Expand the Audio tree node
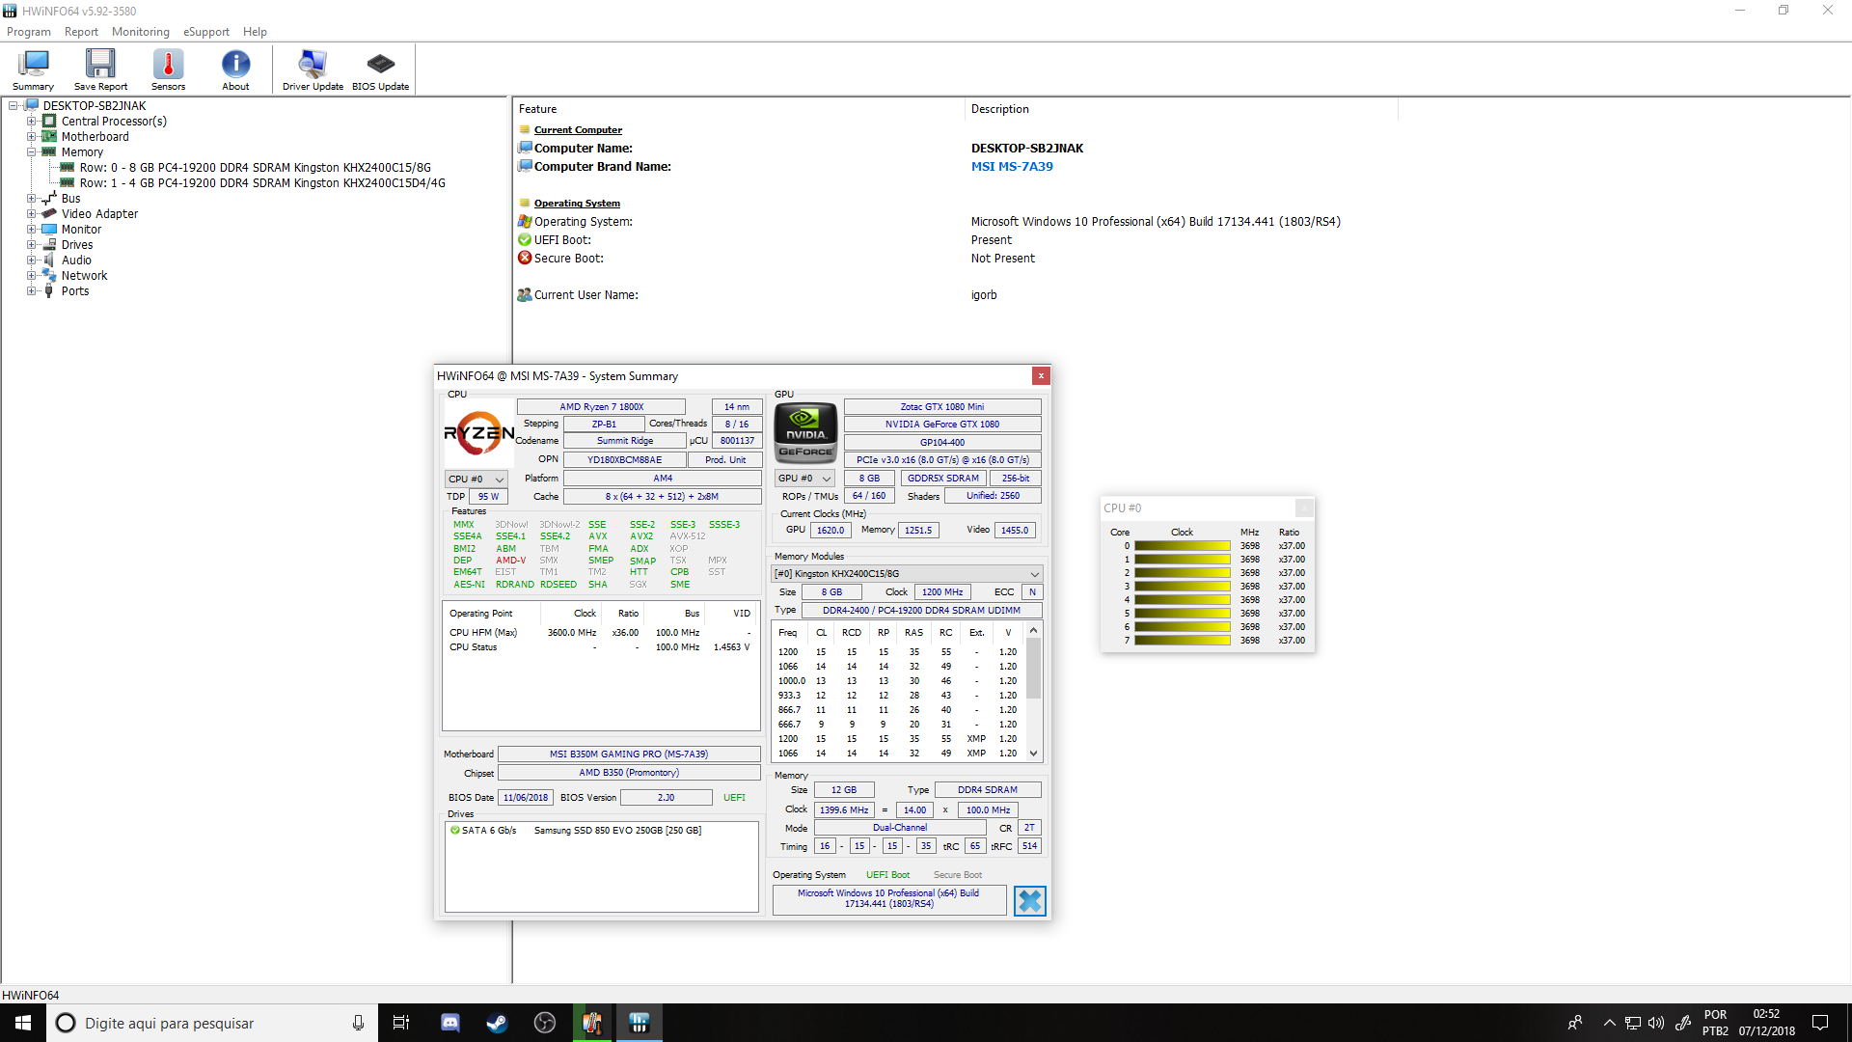 tap(31, 260)
